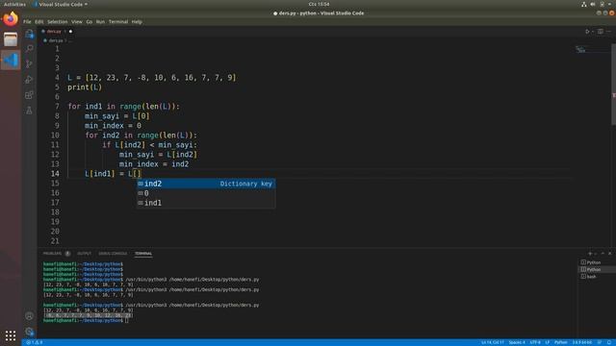Viewport: 616px width, 346px height.
Task: Switch to the PROBLEMS panel tab
Action: pos(52,254)
